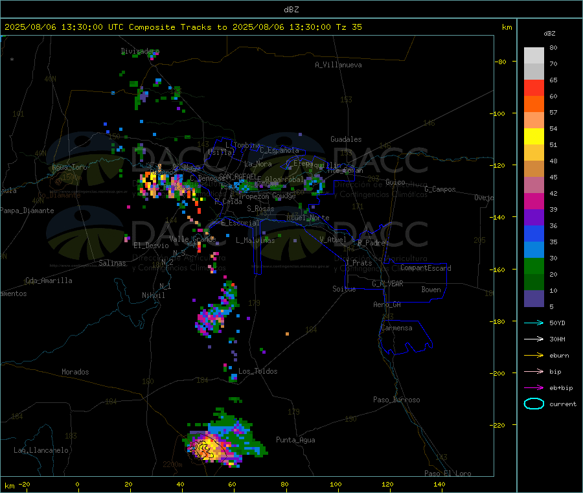Click the 'Tz 35' header value
Screen dimensions: 583x493
(349, 27)
